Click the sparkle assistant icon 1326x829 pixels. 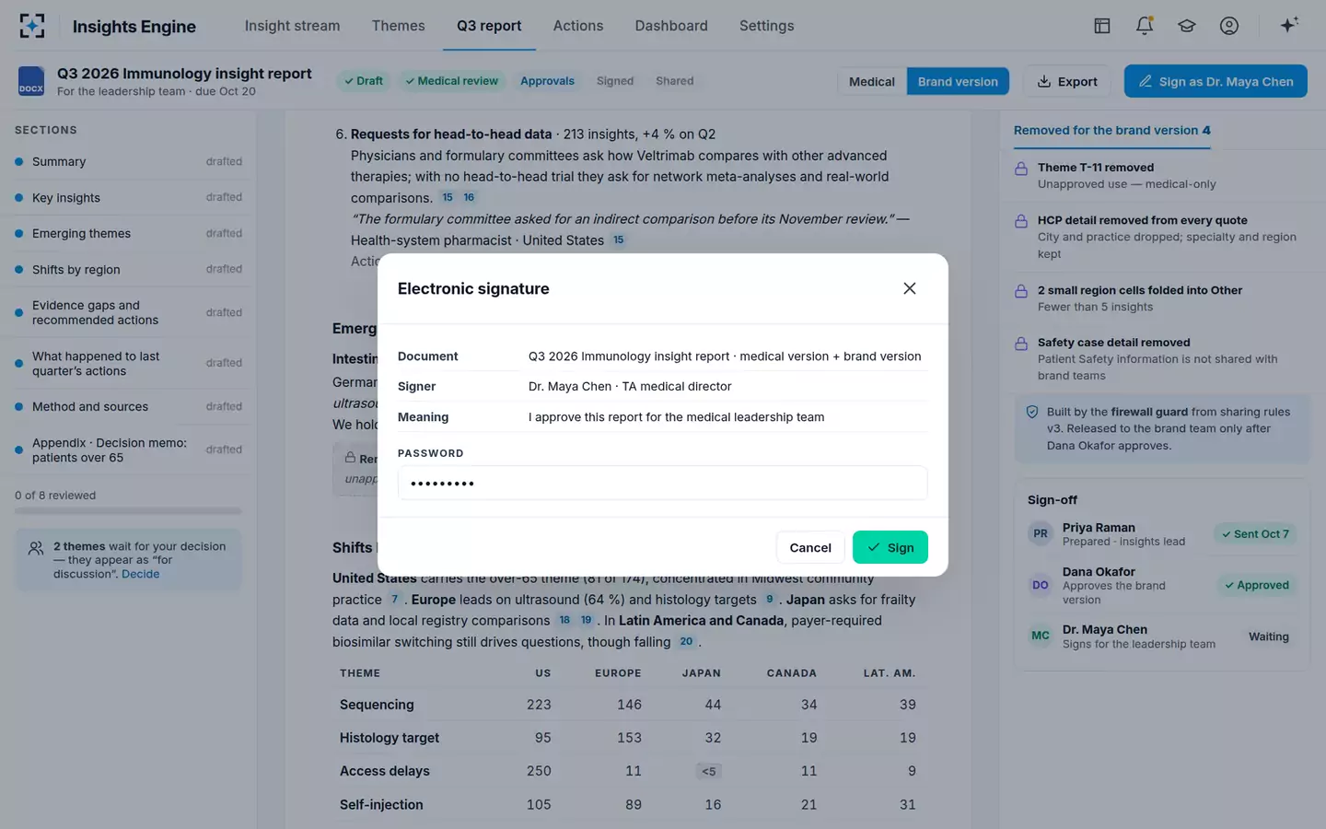point(1289,25)
